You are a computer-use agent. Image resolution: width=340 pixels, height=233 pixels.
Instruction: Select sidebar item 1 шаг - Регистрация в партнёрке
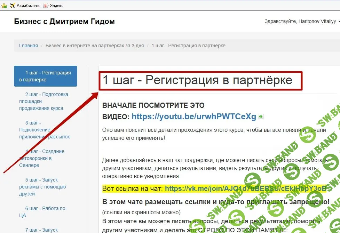45,76
